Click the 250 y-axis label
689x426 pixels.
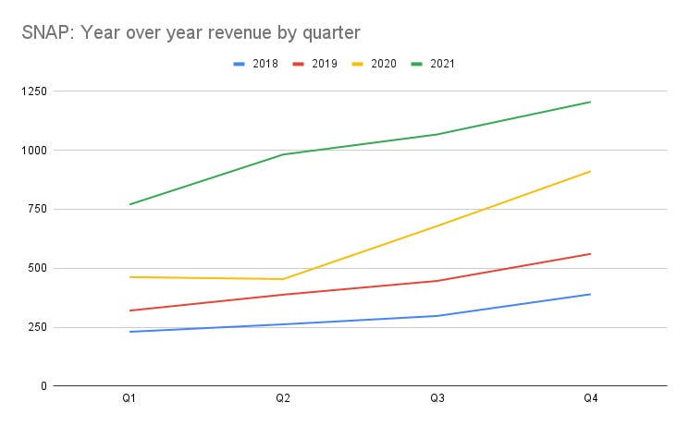pos(37,327)
